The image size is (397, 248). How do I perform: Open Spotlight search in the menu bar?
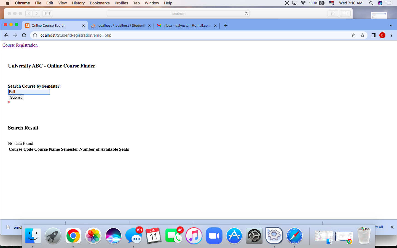[x=371, y=3]
